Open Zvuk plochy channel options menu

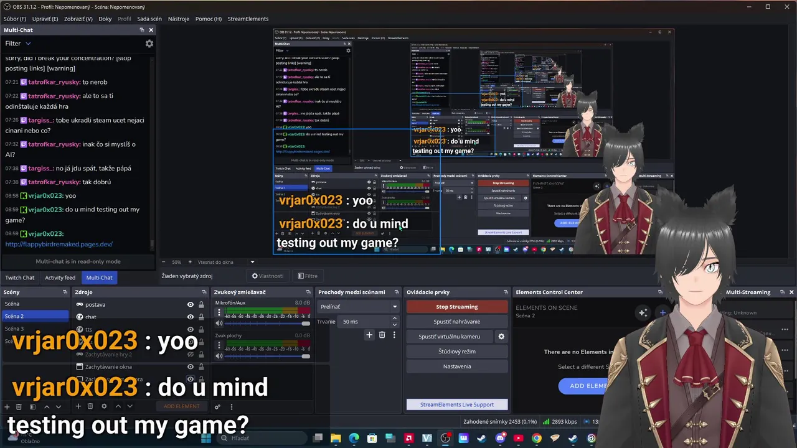pyautogui.click(x=219, y=345)
